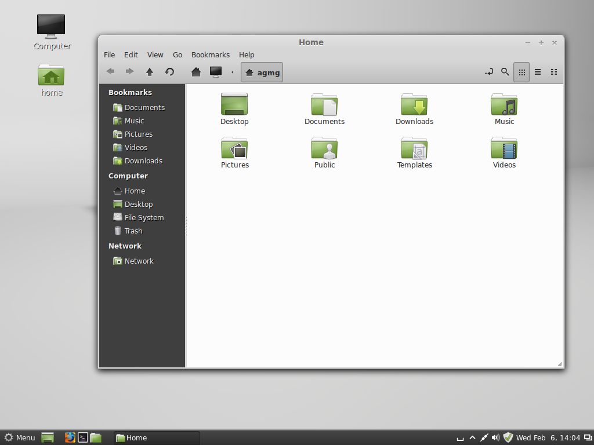The height and width of the screenshot is (445, 594).
Task: Open Computer from the toolbar monitor icon
Action: point(216,72)
